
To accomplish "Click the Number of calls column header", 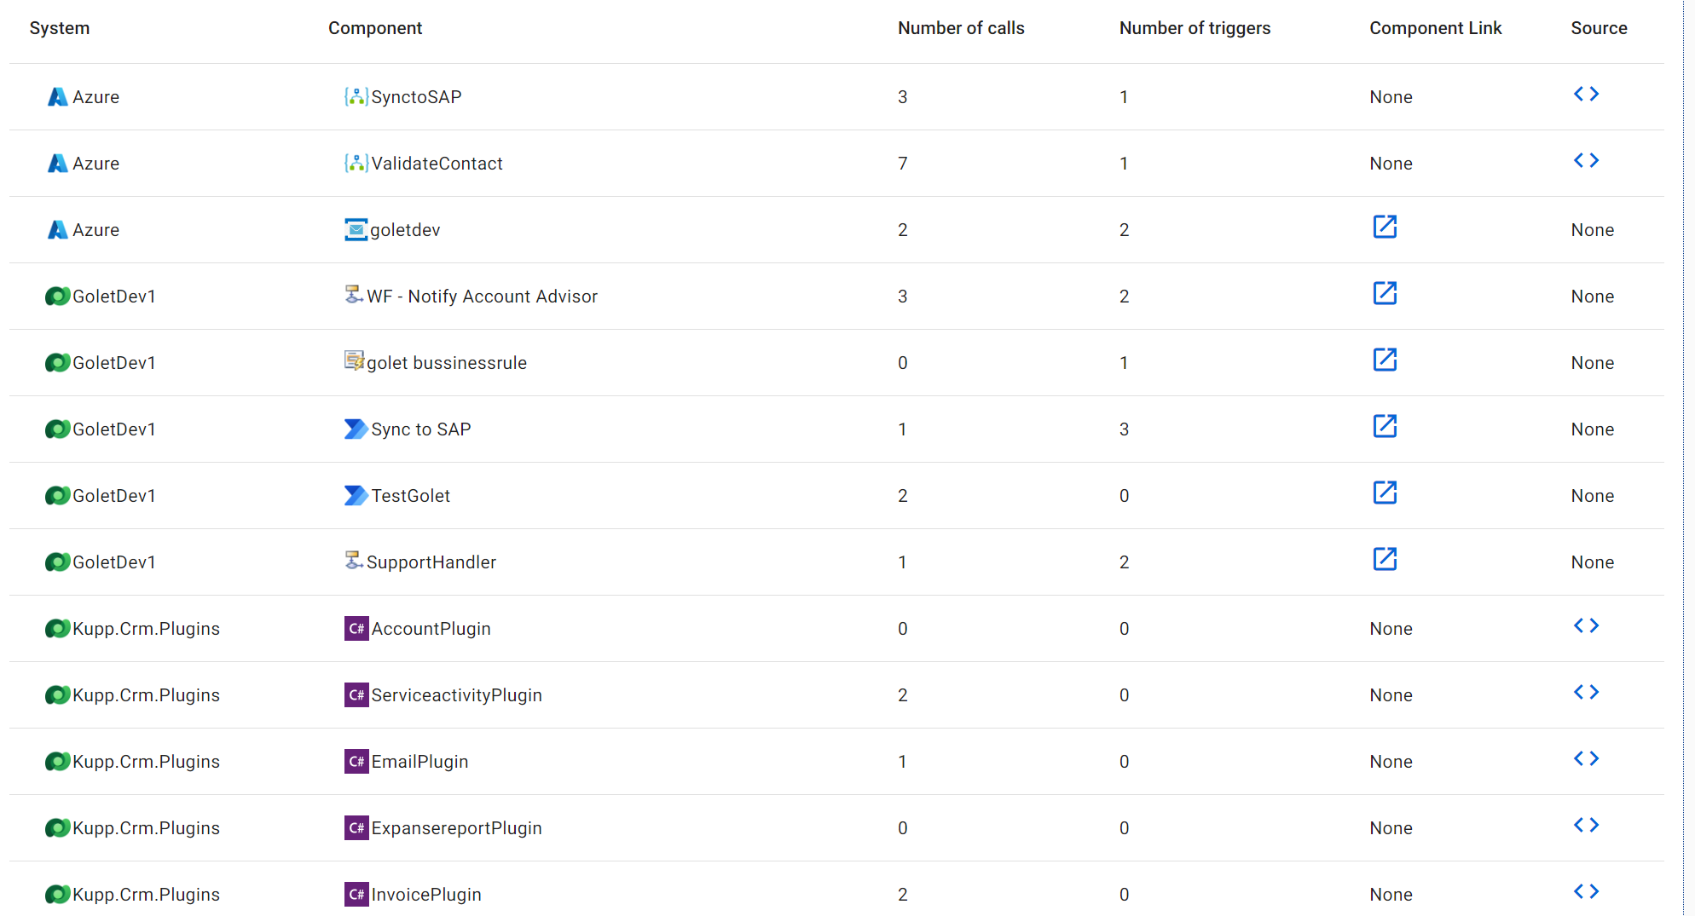I will click(x=962, y=28).
